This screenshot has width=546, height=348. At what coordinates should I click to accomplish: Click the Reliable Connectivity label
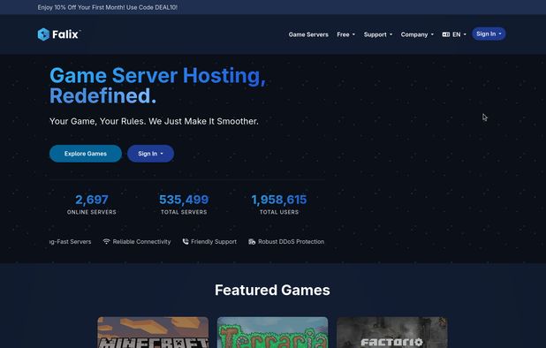[141, 241]
